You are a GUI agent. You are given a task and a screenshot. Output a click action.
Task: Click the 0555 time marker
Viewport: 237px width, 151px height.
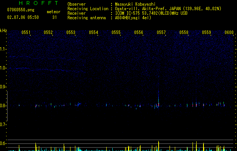(x=116, y=32)
